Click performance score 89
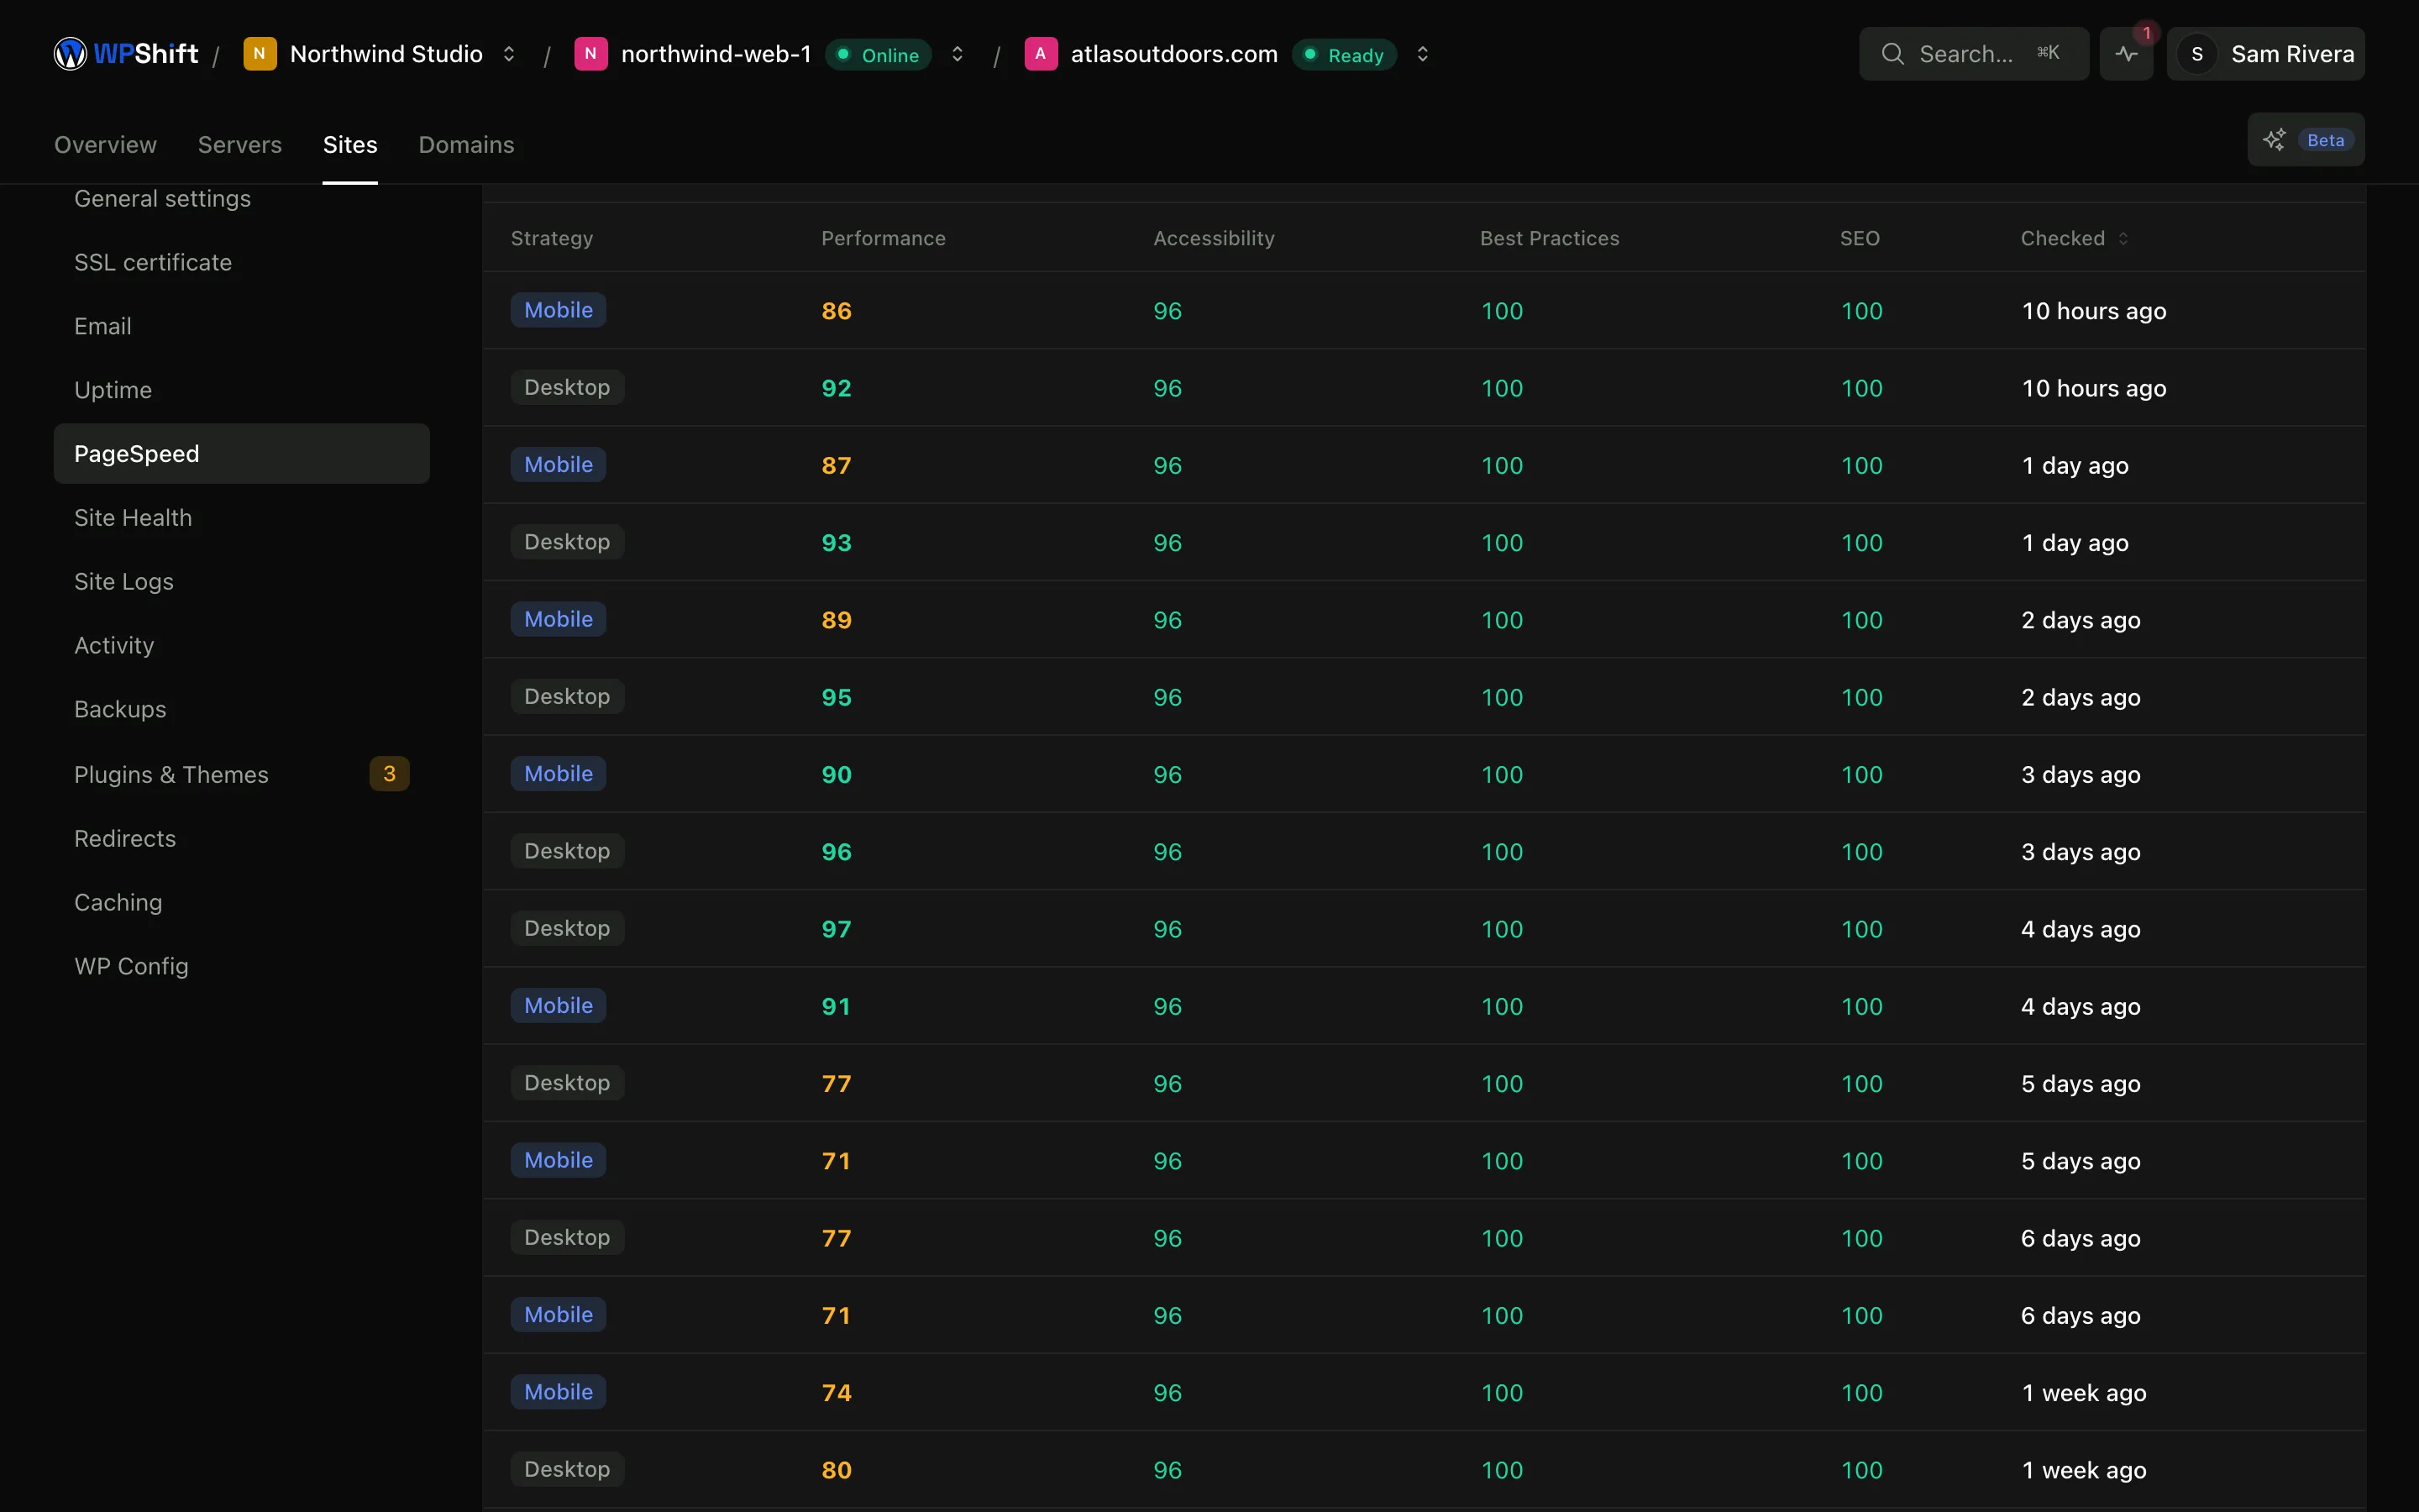Image resolution: width=2419 pixels, height=1512 pixels. click(837, 620)
